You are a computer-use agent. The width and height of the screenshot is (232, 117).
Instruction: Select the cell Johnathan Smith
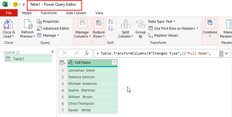click(x=92, y=70)
